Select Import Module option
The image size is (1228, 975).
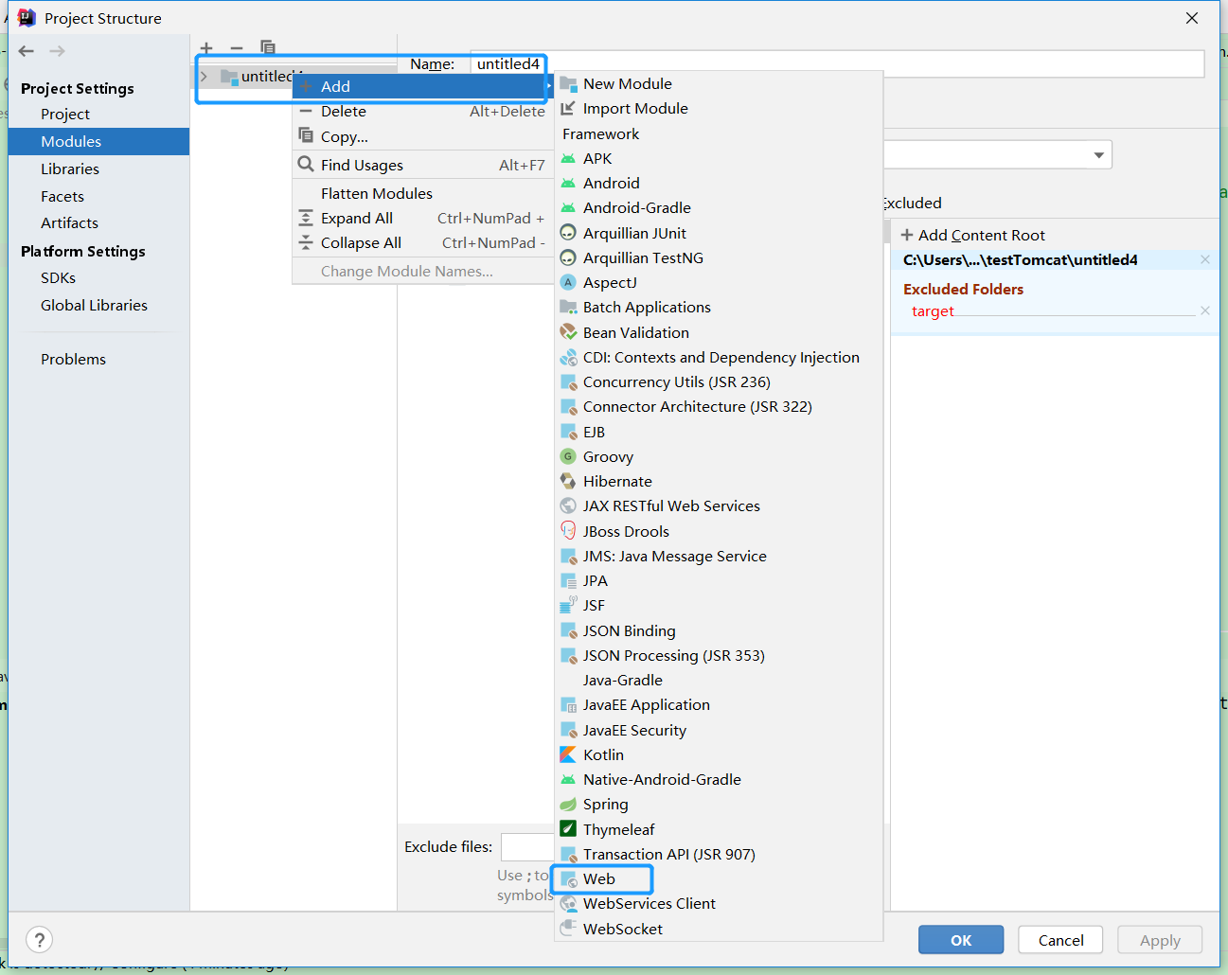point(634,108)
